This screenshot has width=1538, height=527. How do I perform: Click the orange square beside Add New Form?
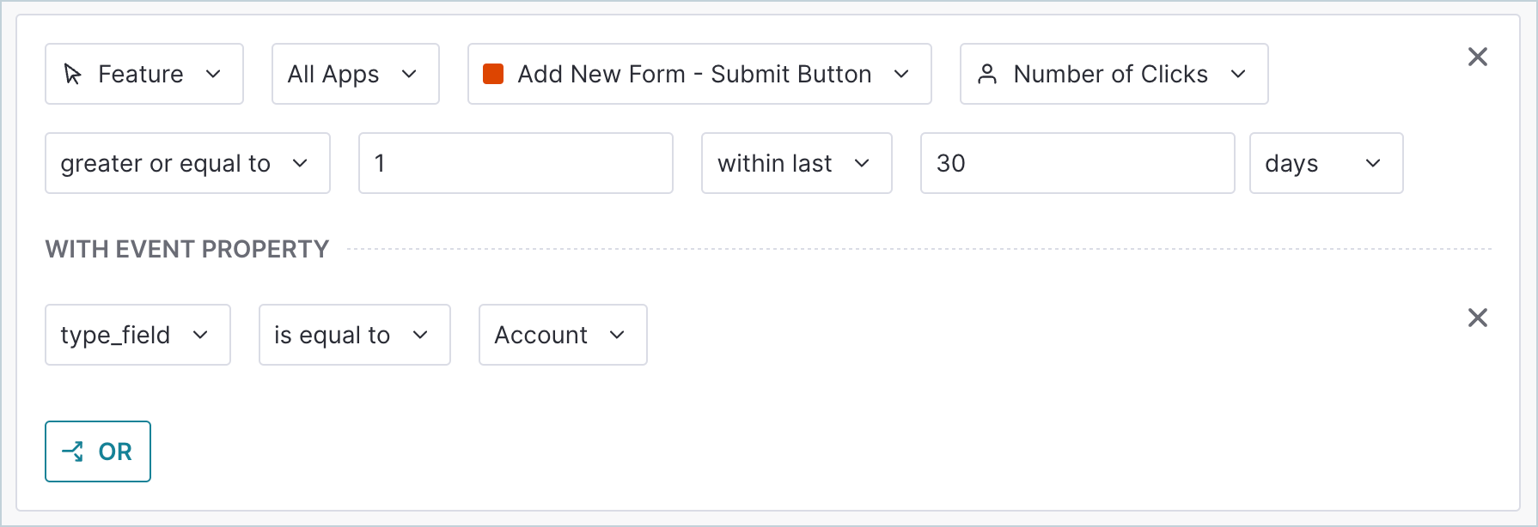coord(493,74)
